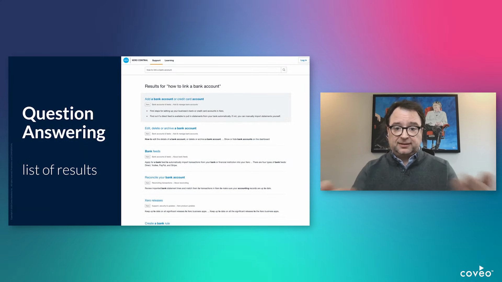Click the presenter webcam video
The width and height of the screenshot is (502, 282).
(408, 142)
